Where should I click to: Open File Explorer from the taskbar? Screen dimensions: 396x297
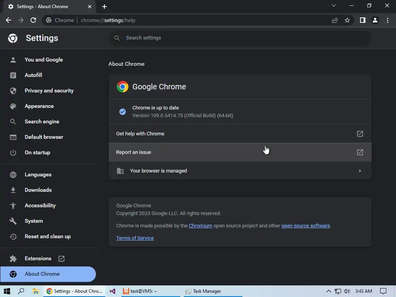35,291
